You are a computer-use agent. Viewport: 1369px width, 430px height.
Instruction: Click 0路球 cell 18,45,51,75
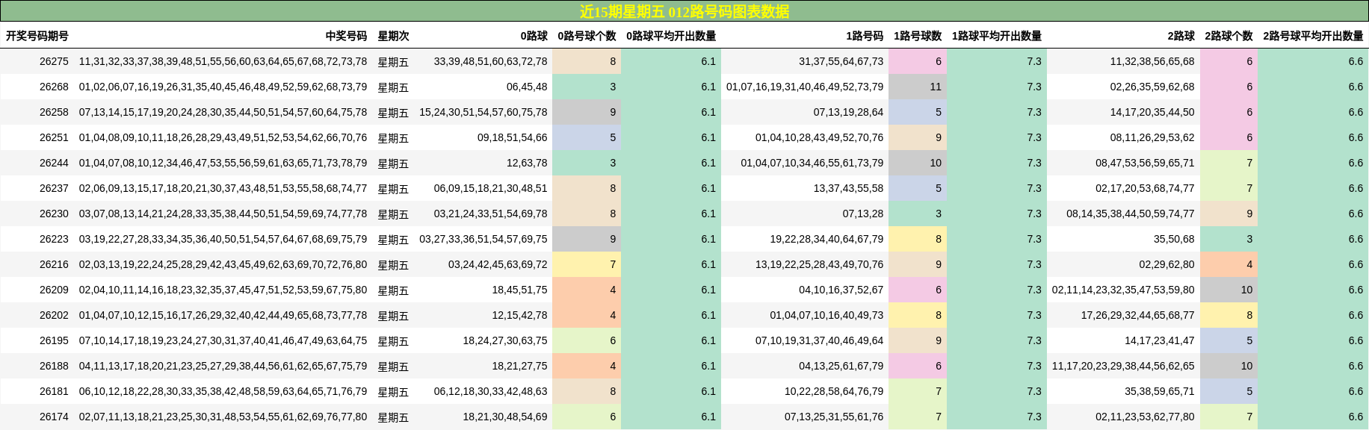tap(519, 290)
